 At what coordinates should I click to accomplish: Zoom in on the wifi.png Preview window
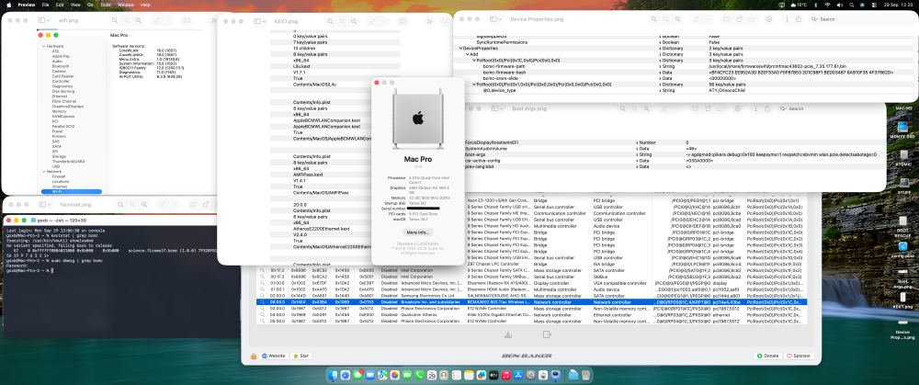(x=138, y=20)
